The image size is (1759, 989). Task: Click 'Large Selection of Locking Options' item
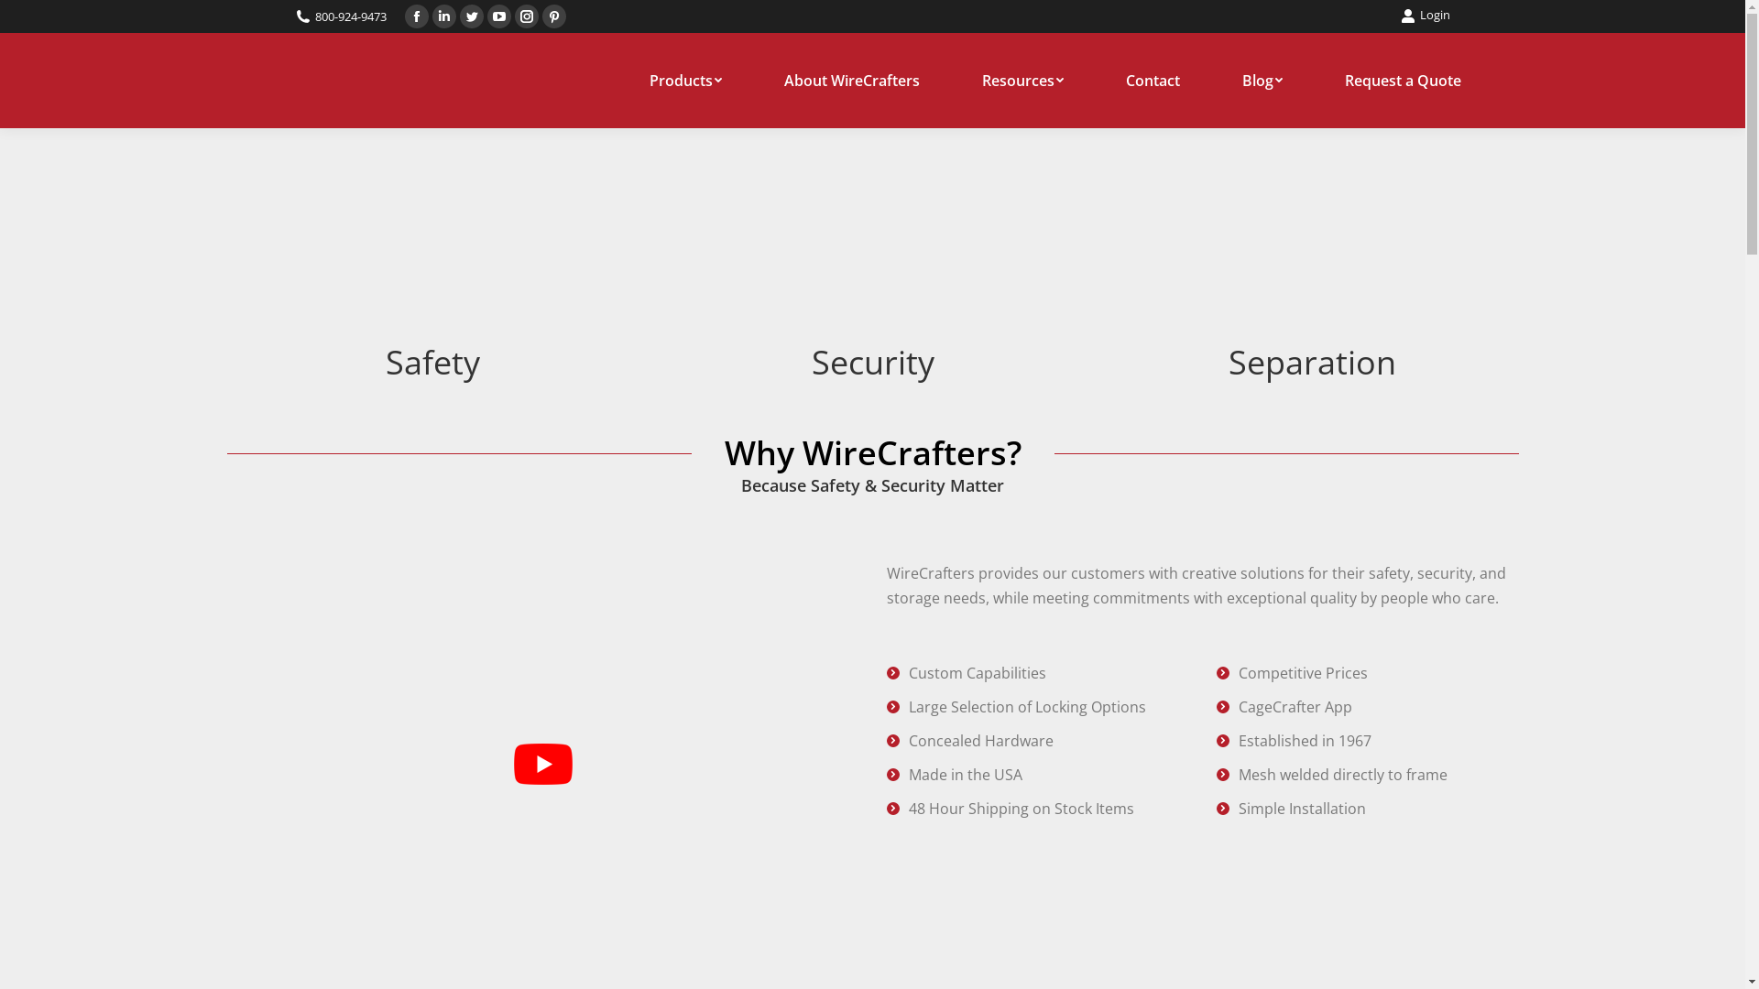(1027, 707)
